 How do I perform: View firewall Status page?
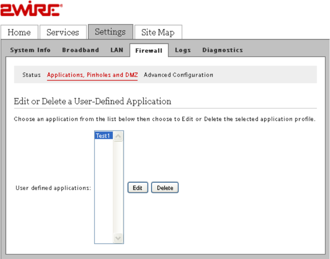point(31,75)
